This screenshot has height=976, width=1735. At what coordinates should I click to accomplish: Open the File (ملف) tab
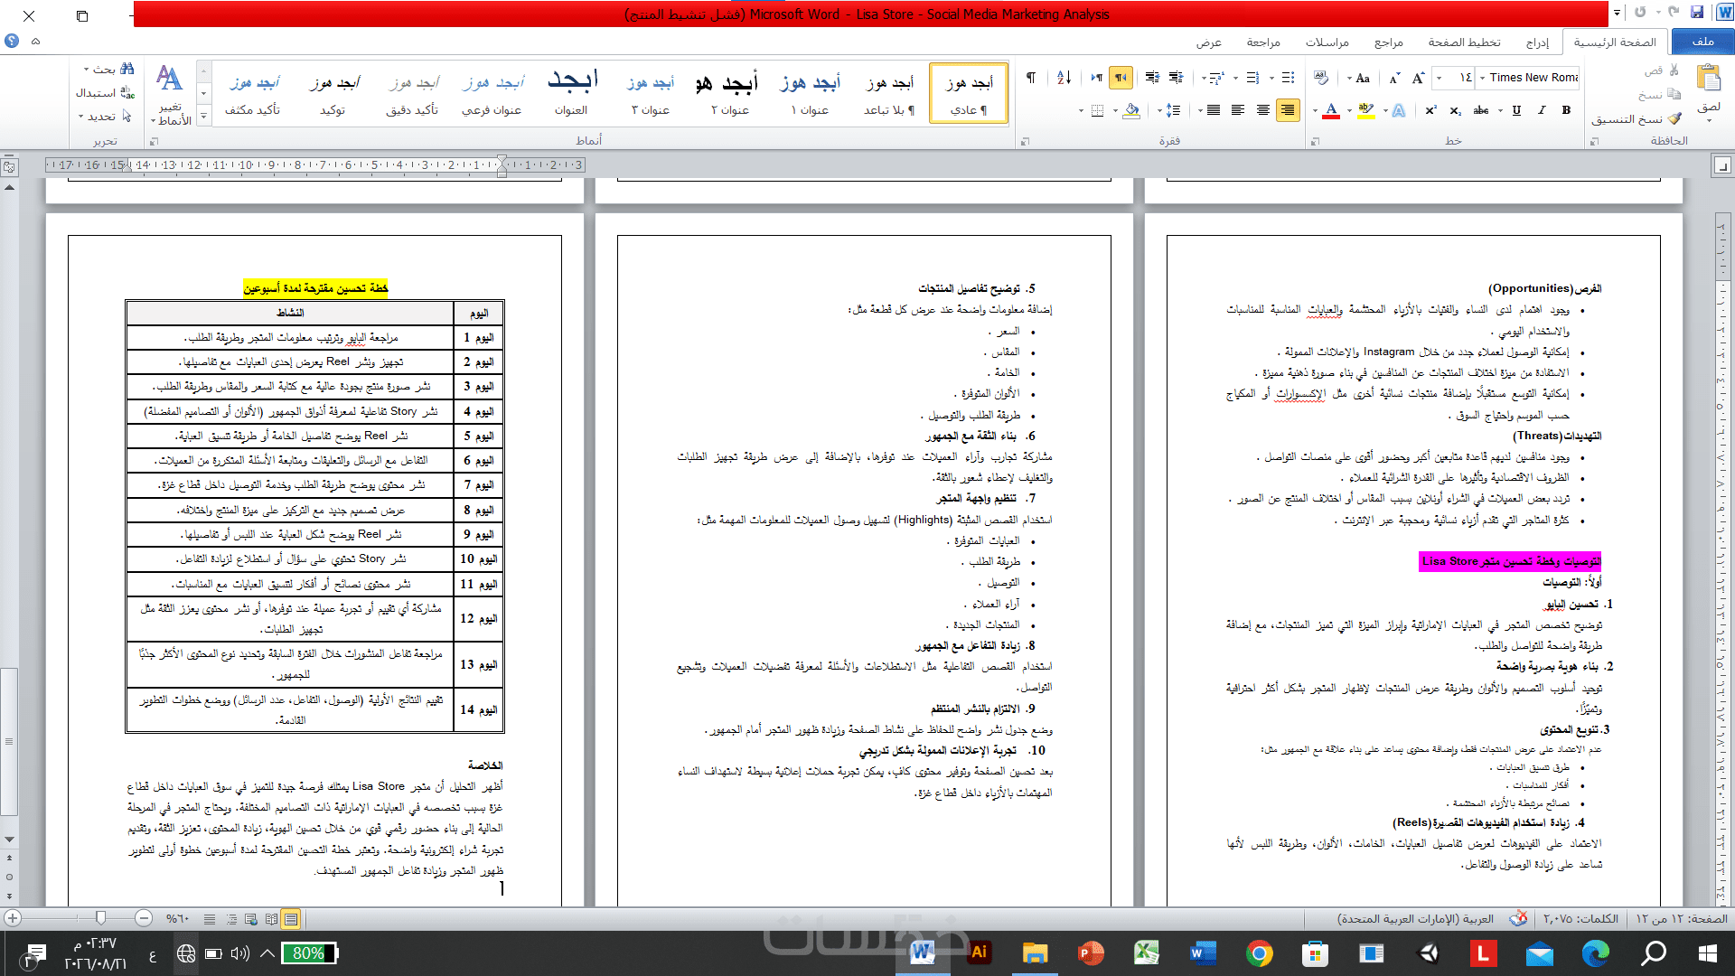tap(1702, 42)
